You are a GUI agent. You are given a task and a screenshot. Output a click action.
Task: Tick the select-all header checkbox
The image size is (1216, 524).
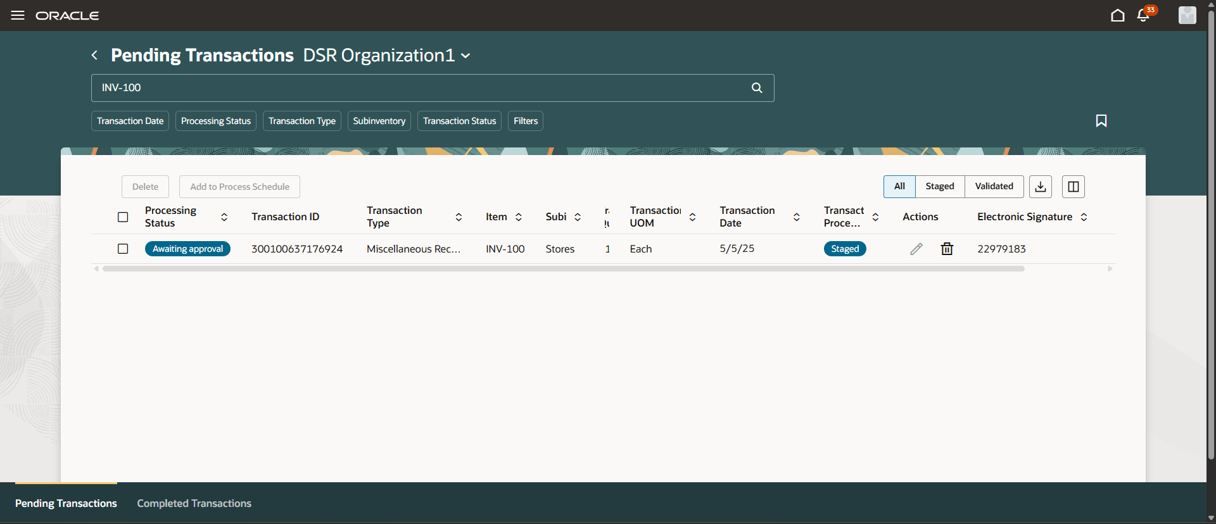pos(123,217)
